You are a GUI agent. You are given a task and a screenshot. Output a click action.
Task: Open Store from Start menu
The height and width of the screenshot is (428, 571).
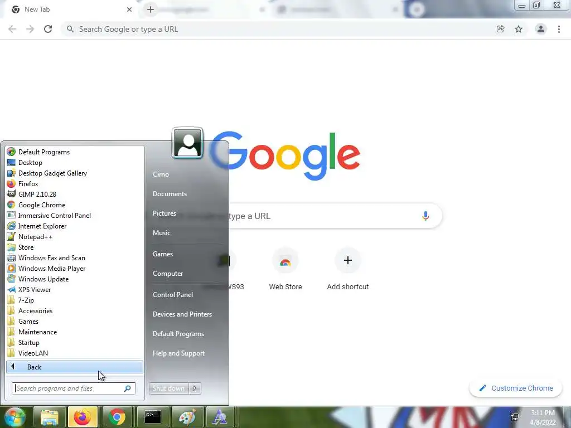pos(75,247)
